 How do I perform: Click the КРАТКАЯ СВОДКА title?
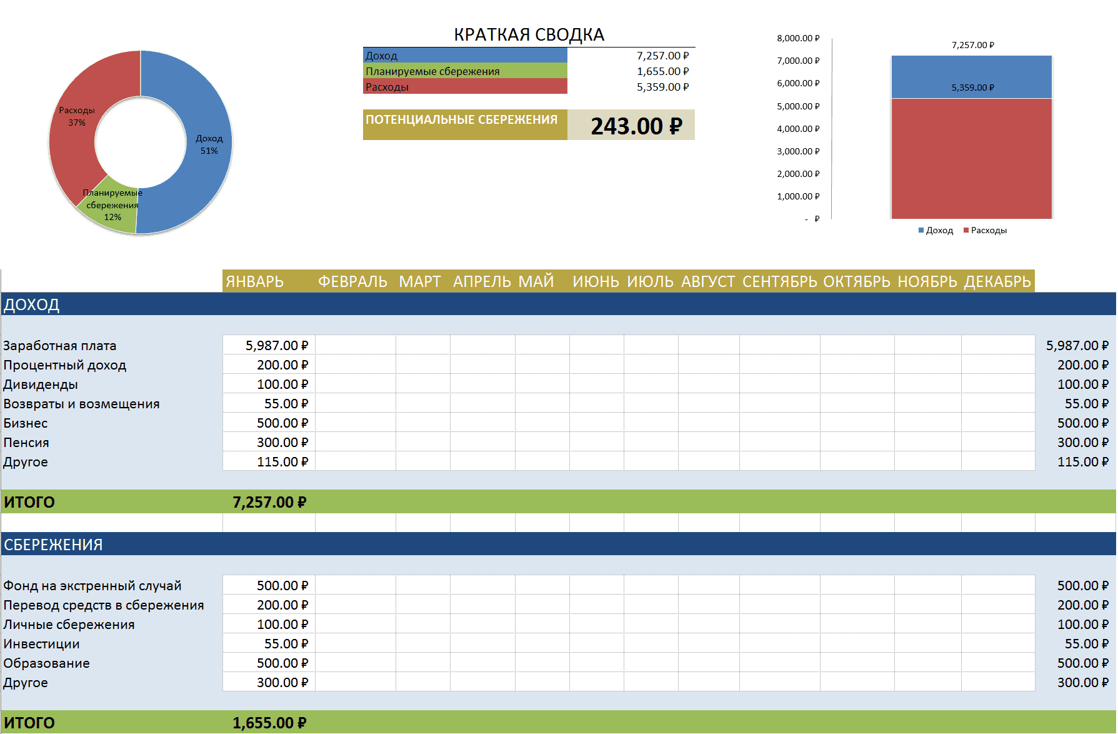click(529, 34)
